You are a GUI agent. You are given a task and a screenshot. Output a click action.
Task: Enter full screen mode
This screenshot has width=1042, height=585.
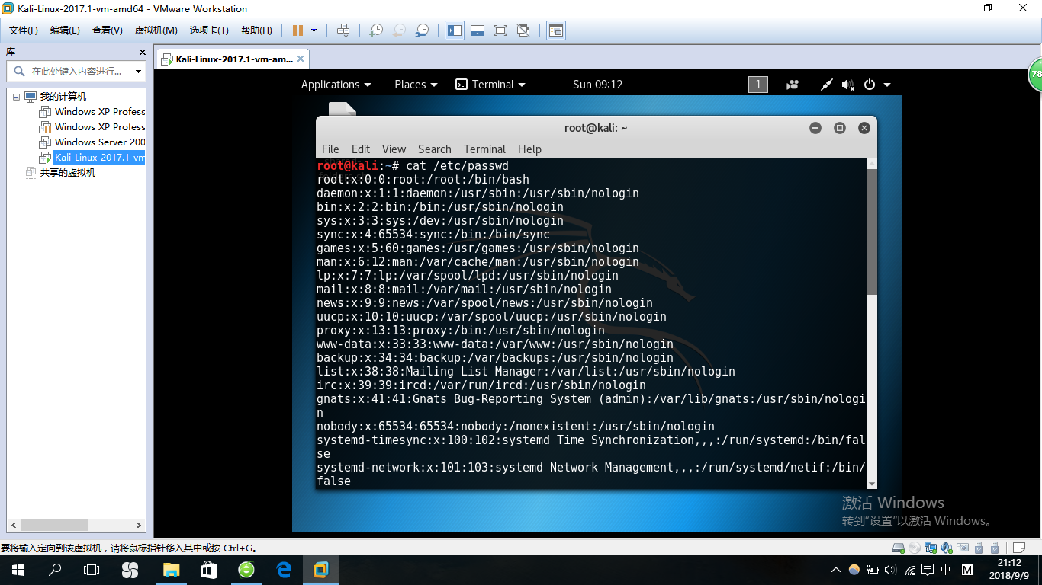[x=500, y=30]
